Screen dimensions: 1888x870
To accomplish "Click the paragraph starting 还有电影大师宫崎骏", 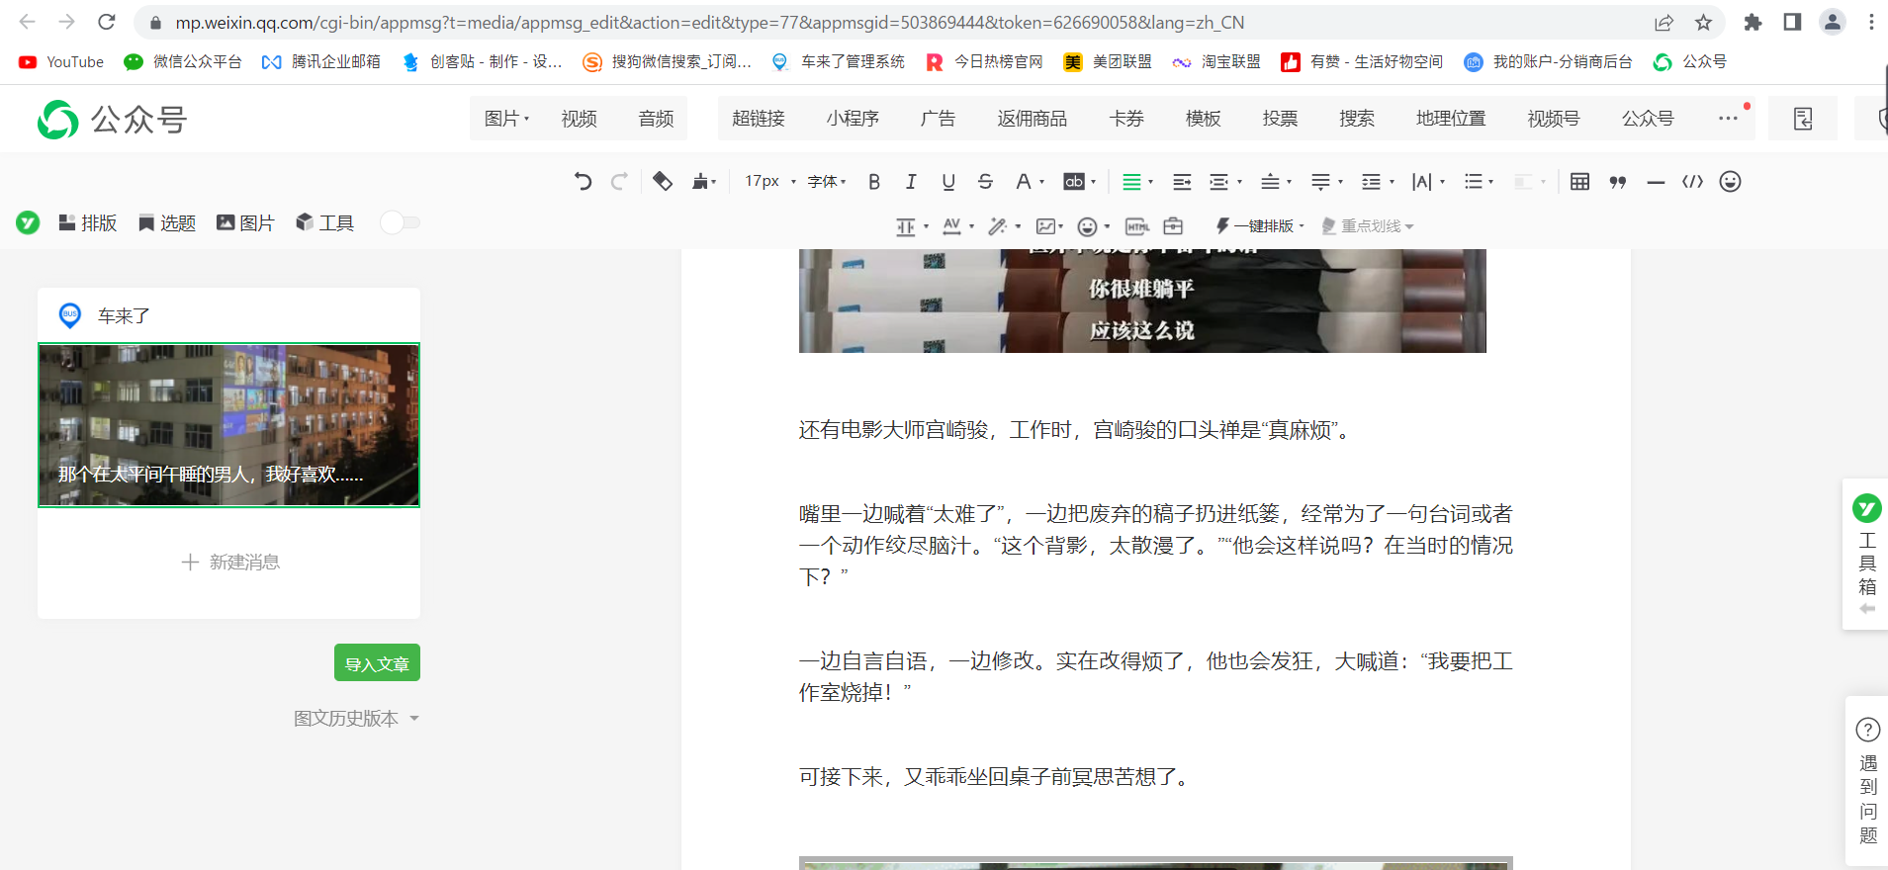I will (x=1075, y=430).
